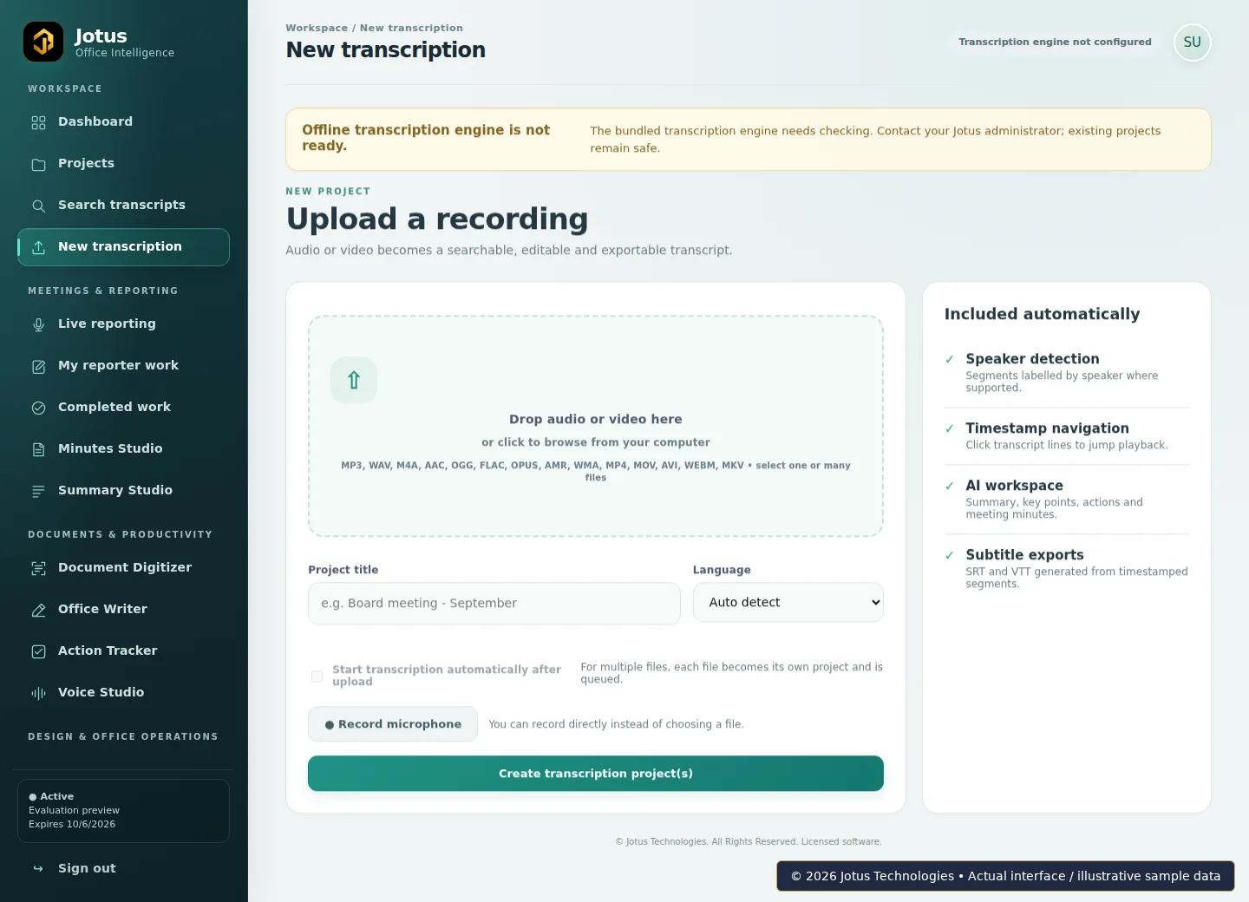Click the Search transcripts magnifier icon
Screen dimensions: 1249x902
click(38, 206)
